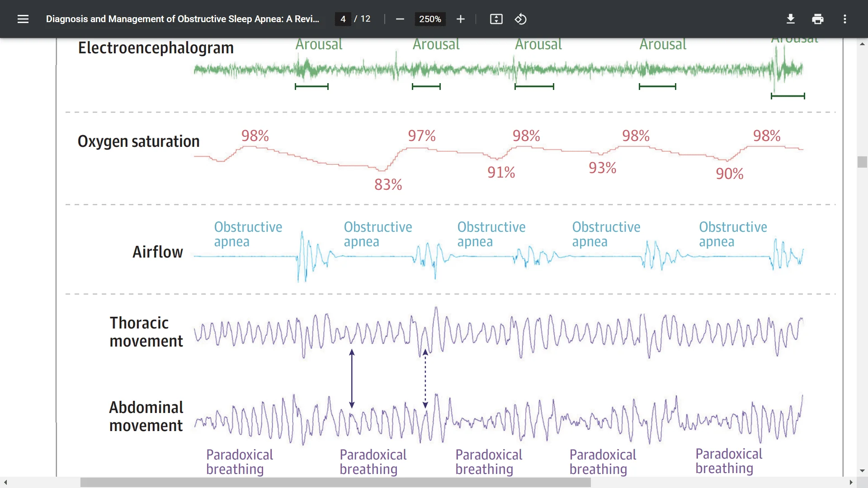Click the document title in toolbar
Viewport: 868px width, 488px height.
[x=183, y=19]
